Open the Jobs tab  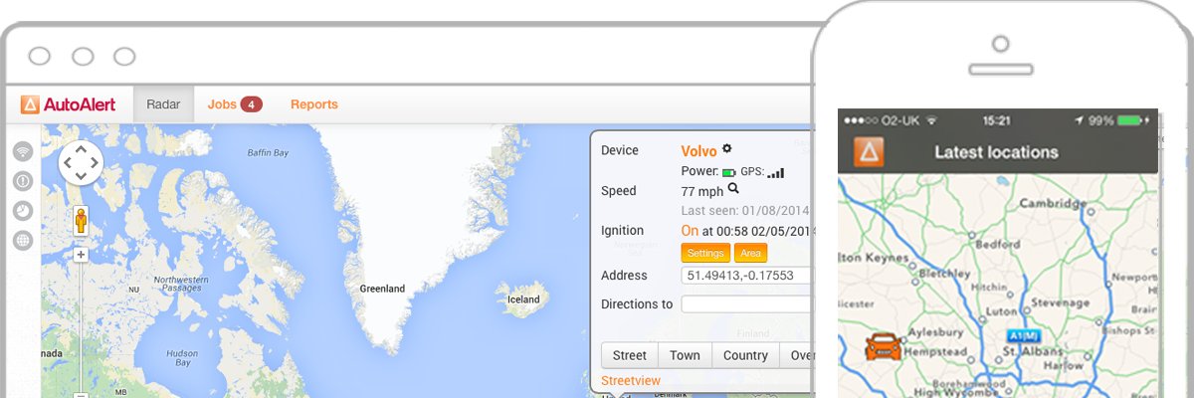235,104
